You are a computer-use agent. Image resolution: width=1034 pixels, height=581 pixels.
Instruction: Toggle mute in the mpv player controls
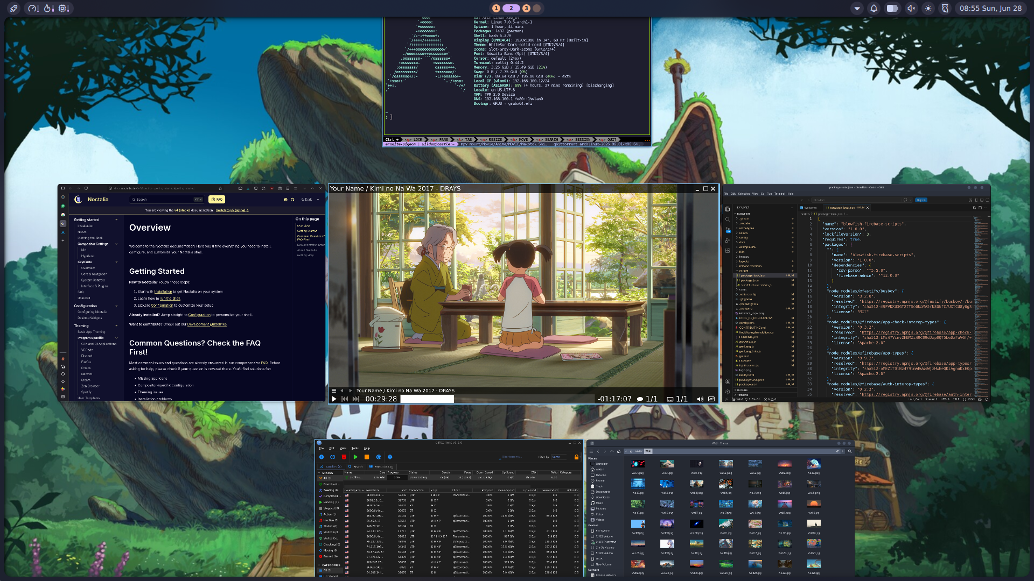point(700,399)
